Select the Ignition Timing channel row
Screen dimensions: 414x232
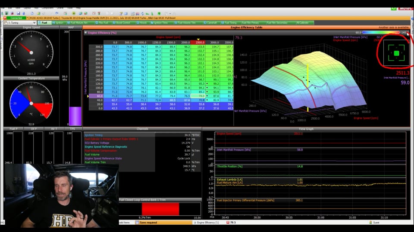pos(142,135)
